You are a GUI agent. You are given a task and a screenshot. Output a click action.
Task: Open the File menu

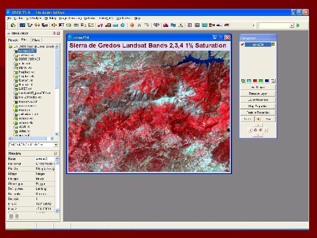[x=9, y=18]
